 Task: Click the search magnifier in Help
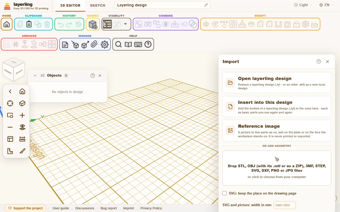[118, 45]
